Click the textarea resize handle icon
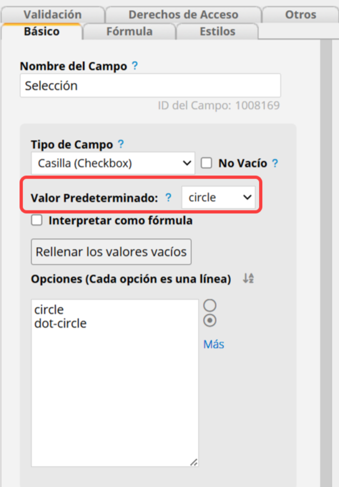The image size is (339, 487). (194, 462)
